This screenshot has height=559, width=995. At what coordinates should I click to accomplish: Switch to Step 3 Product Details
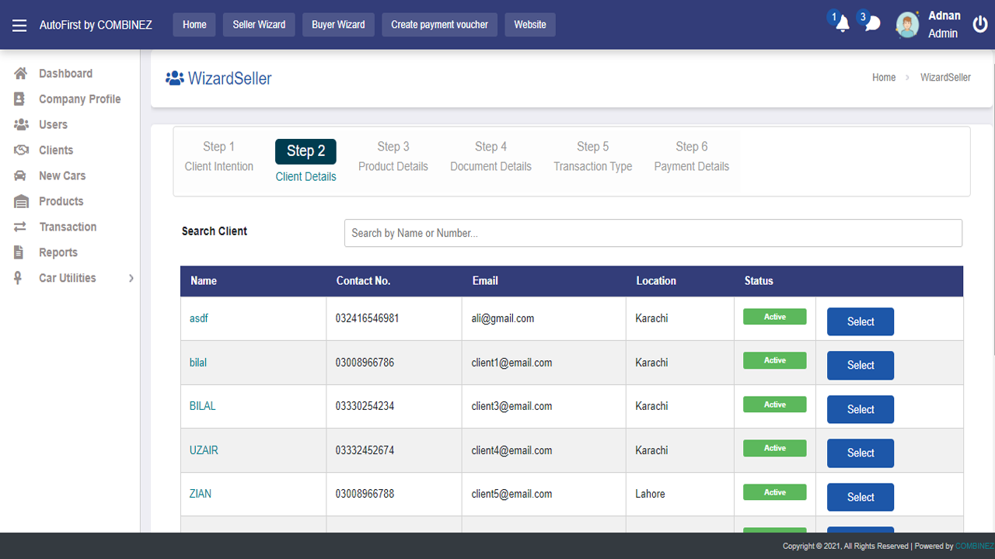pos(393,156)
